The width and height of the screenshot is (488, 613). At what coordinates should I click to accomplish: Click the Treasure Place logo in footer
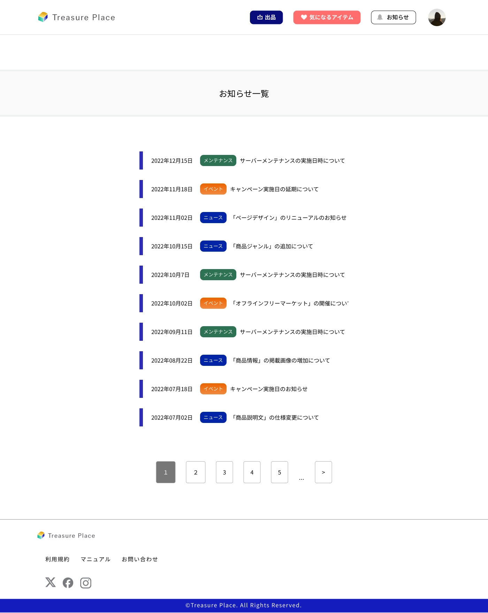[66, 535]
